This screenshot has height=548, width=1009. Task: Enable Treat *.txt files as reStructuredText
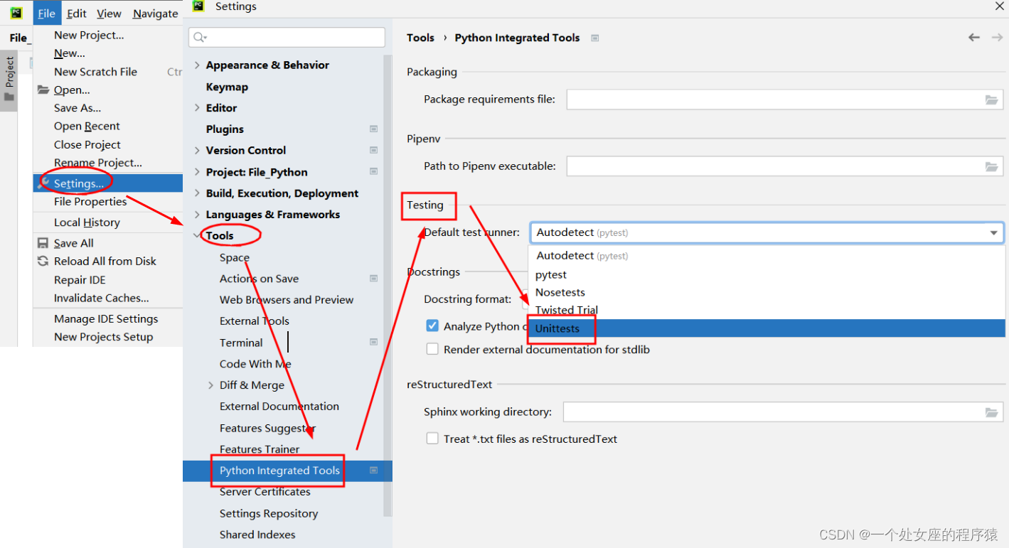point(432,439)
